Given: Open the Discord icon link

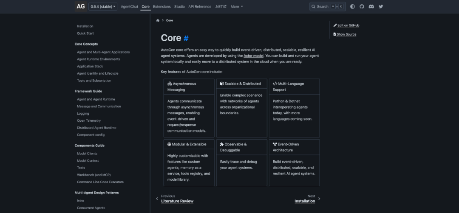Looking at the screenshot, I should pos(371,6).
